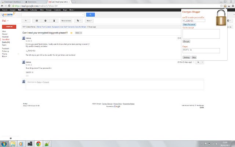Viewport: 235px width, 147px height.
Task: Click the Report spam icon
Action: [46, 21]
